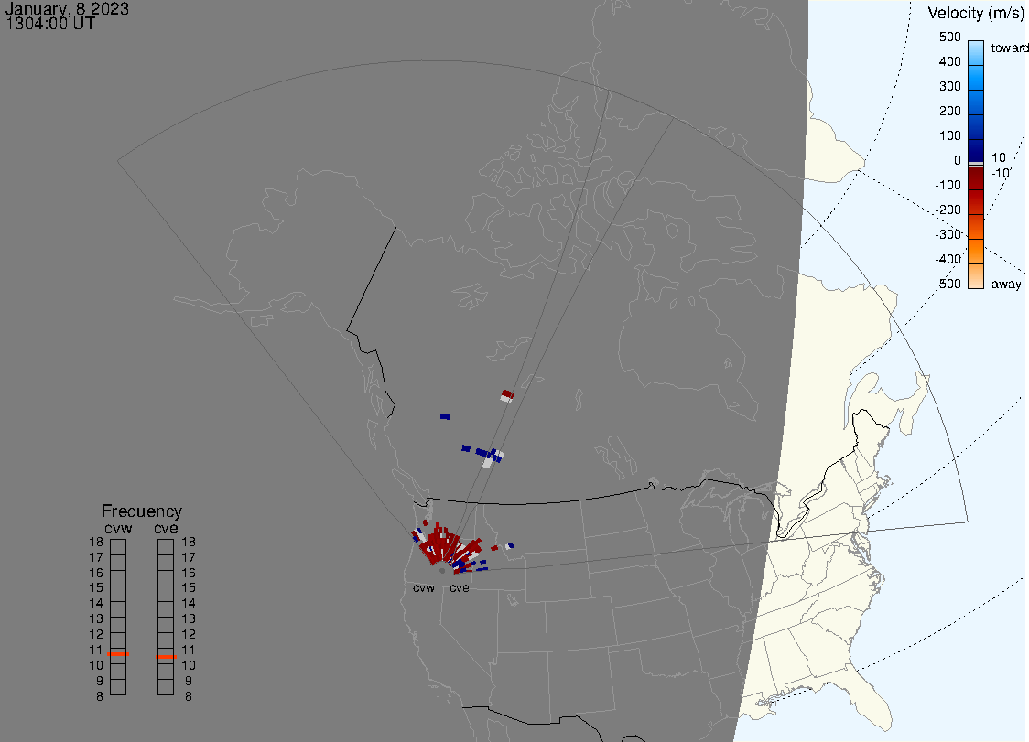Click the 400 velocity scale label

[949, 61]
